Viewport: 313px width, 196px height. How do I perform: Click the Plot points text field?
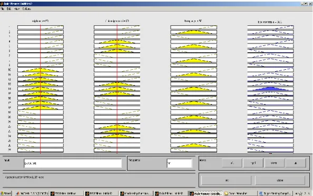coord(179,163)
